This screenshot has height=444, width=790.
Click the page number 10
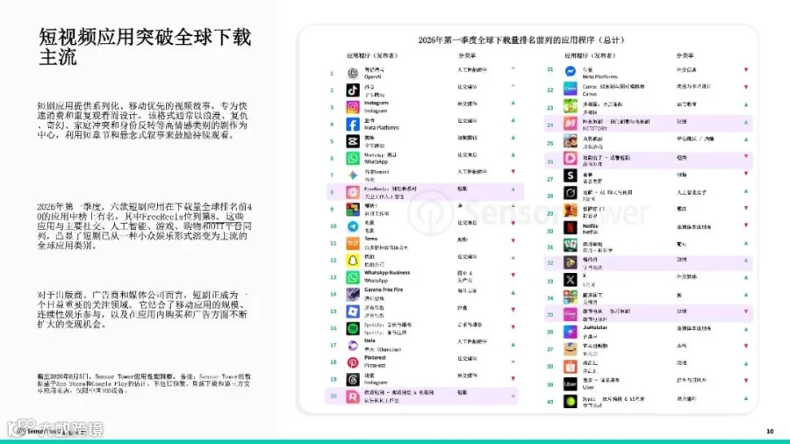(770, 432)
